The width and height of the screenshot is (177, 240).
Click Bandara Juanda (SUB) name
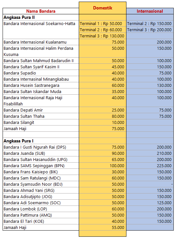(x=24, y=153)
